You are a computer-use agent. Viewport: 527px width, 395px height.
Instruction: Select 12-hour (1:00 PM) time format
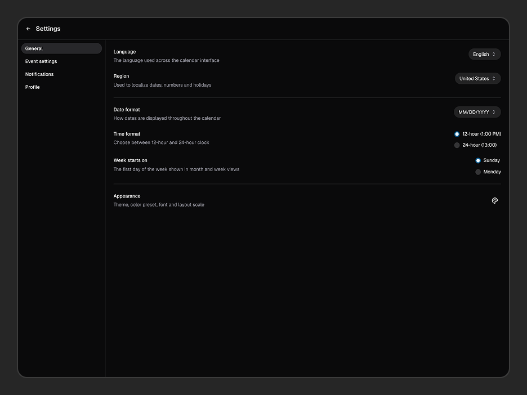(x=477, y=134)
